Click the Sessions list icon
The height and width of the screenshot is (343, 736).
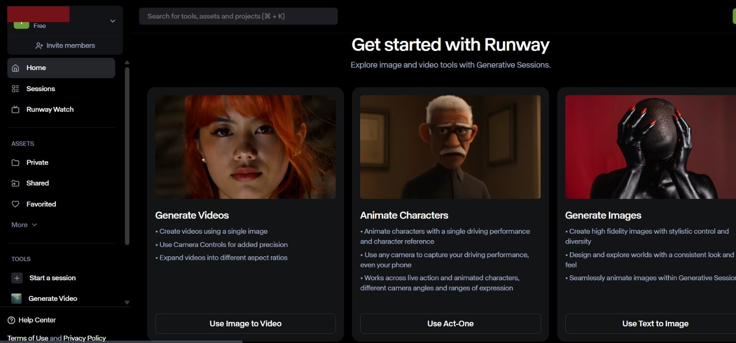[x=16, y=89]
